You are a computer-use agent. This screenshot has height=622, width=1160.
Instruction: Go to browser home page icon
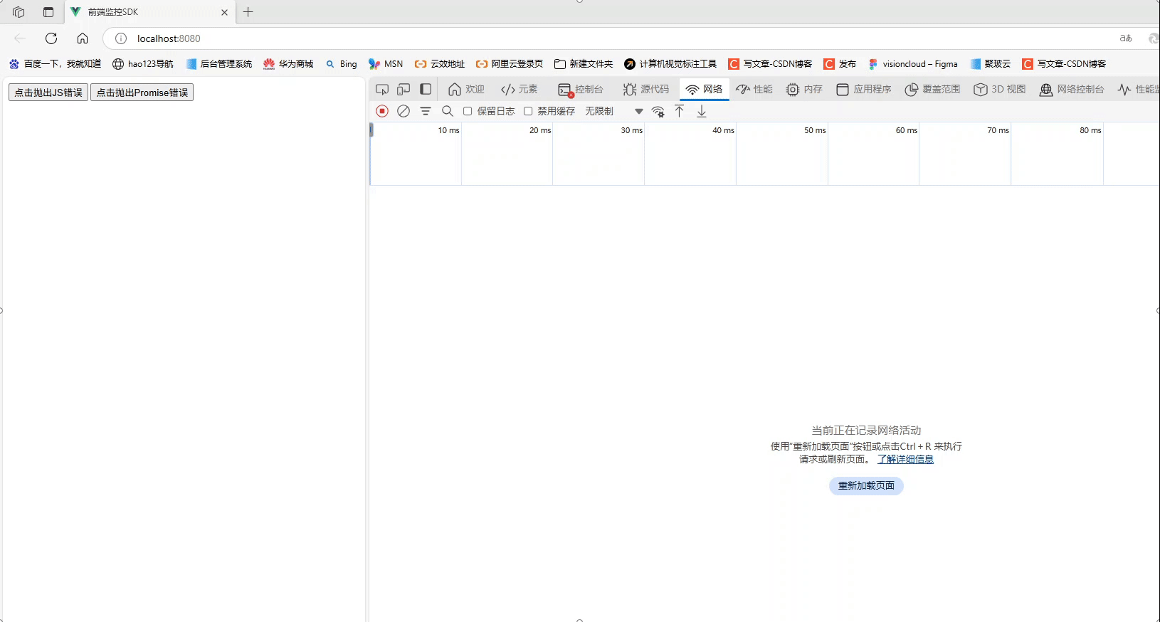click(x=83, y=38)
